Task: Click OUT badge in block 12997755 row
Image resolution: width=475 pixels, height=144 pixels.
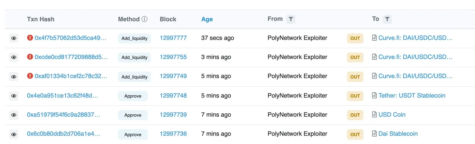Action: click(355, 57)
